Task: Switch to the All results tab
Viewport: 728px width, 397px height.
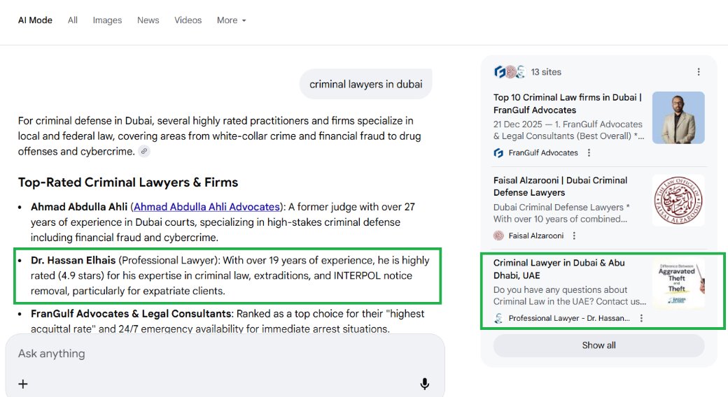Action: click(x=72, y=20)
